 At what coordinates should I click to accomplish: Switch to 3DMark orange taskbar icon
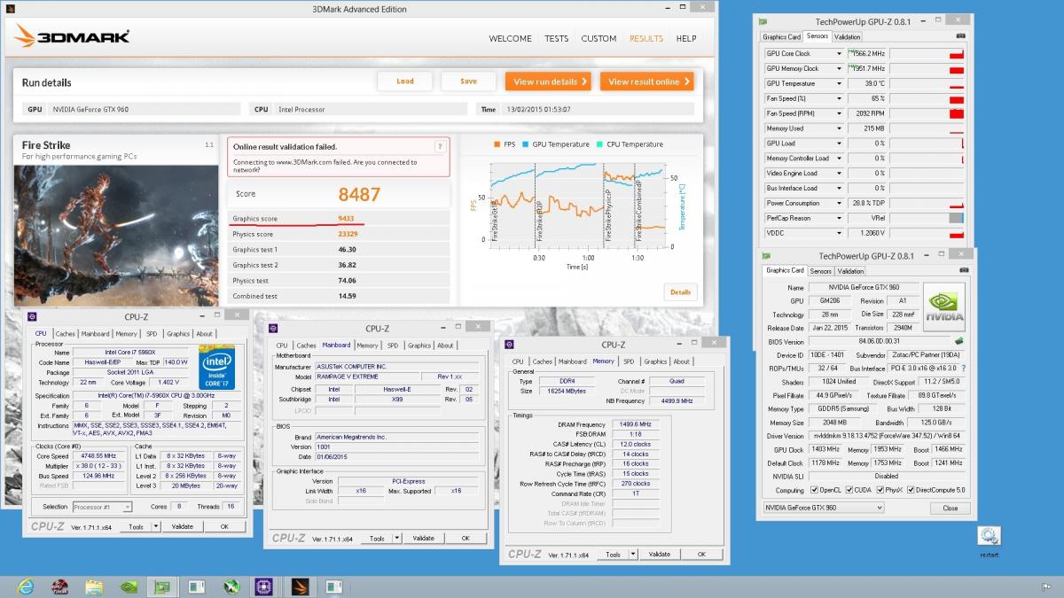point(298,586)
